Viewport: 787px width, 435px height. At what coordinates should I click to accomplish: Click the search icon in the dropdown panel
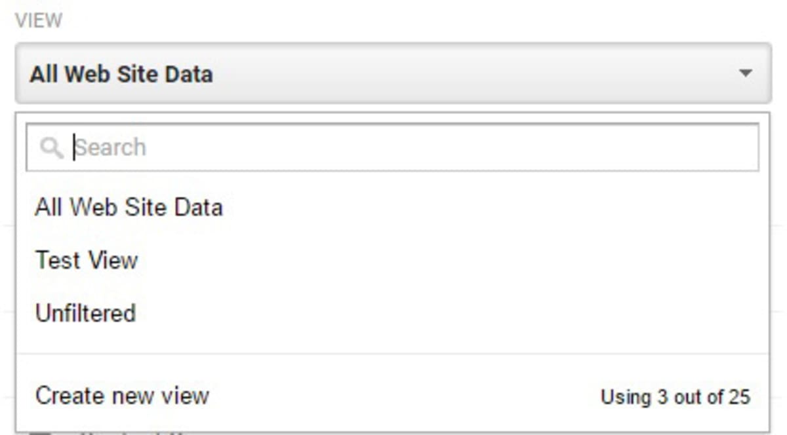click(x=52, y=147)
